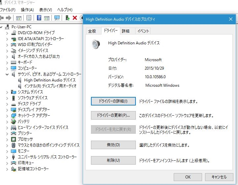238x185 pixels.
Task: Click the grayed ドライバーを元に戻す(R) button
Action: 113,129
